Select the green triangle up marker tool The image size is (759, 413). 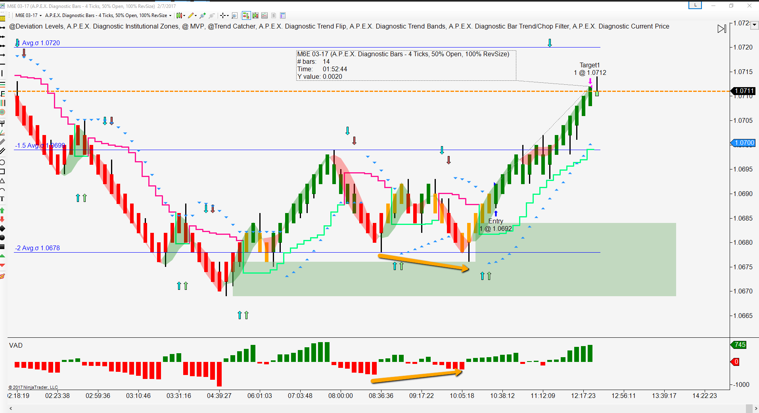click(3, 256)
